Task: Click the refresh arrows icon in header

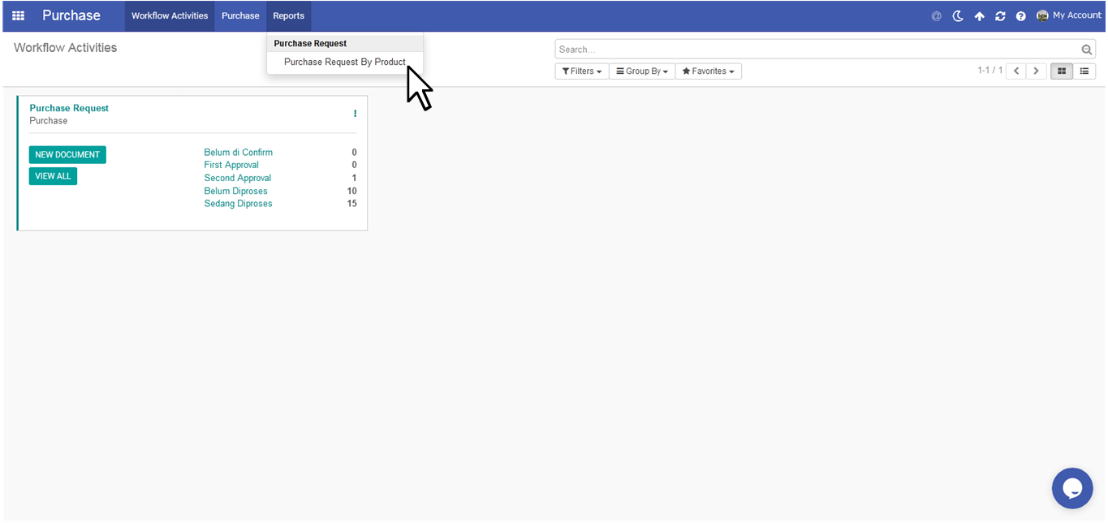Action: 1000,15
